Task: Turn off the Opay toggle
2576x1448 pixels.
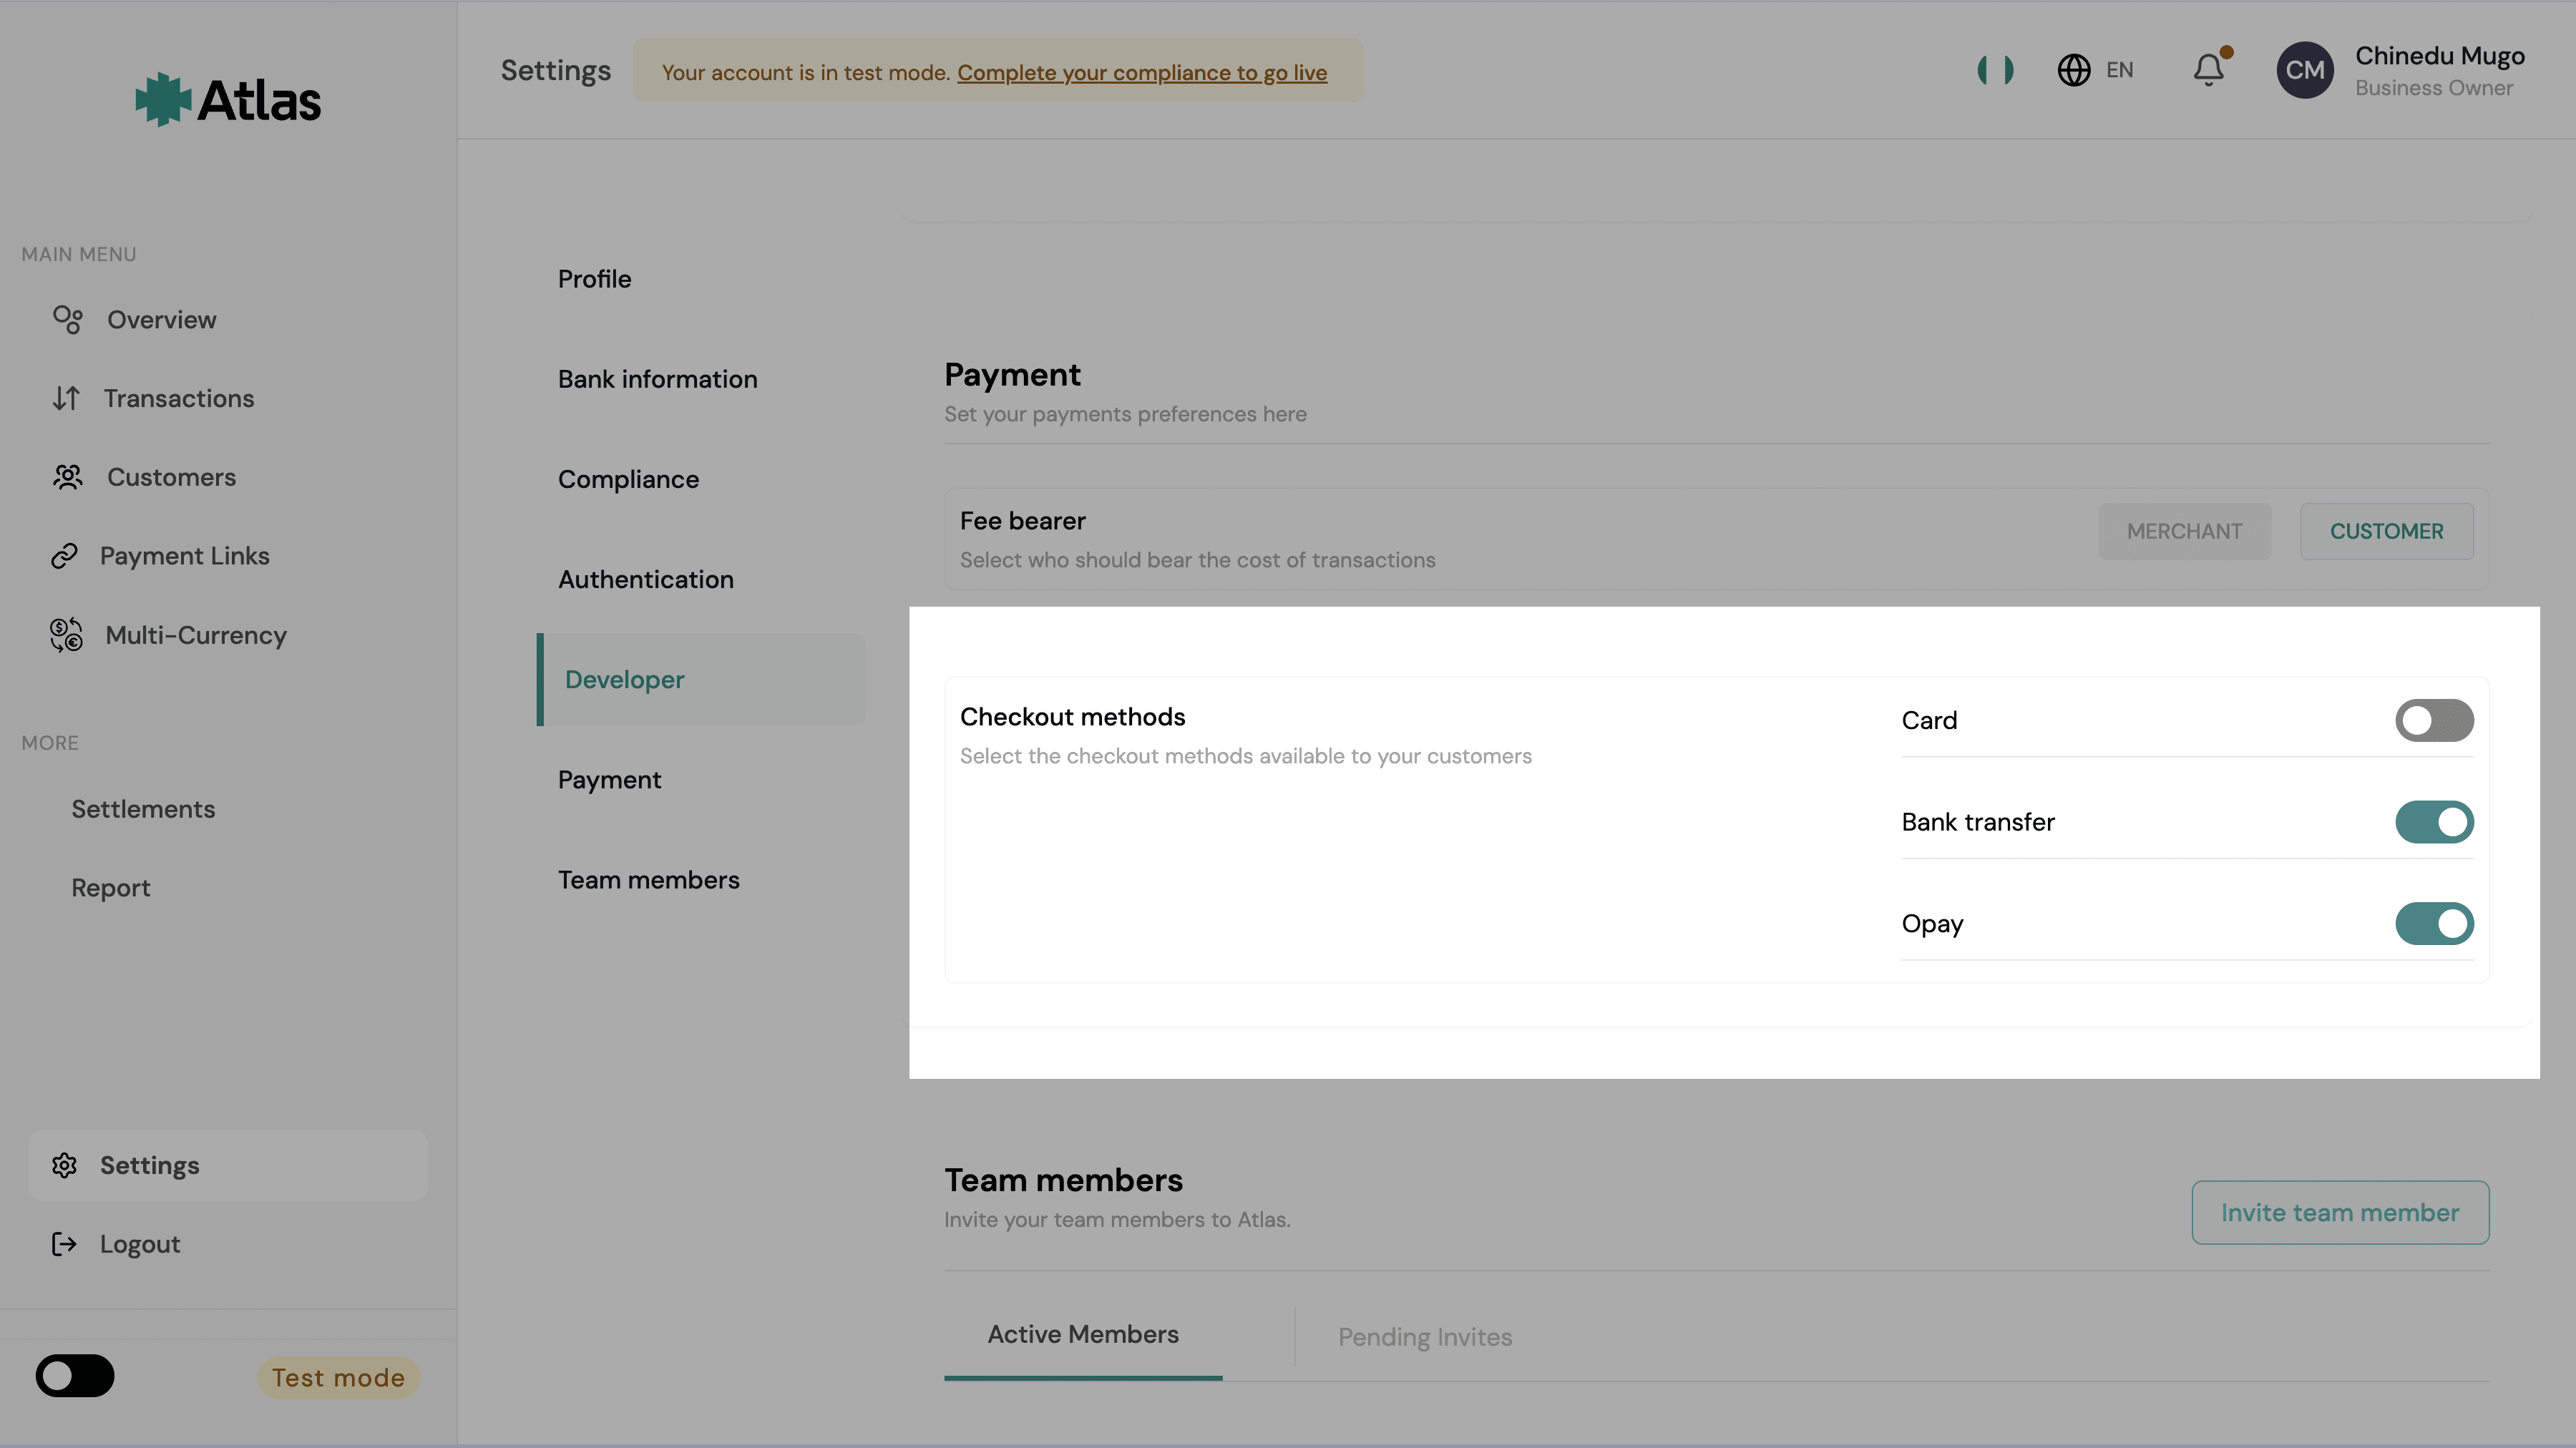Action: (2434, 923)
